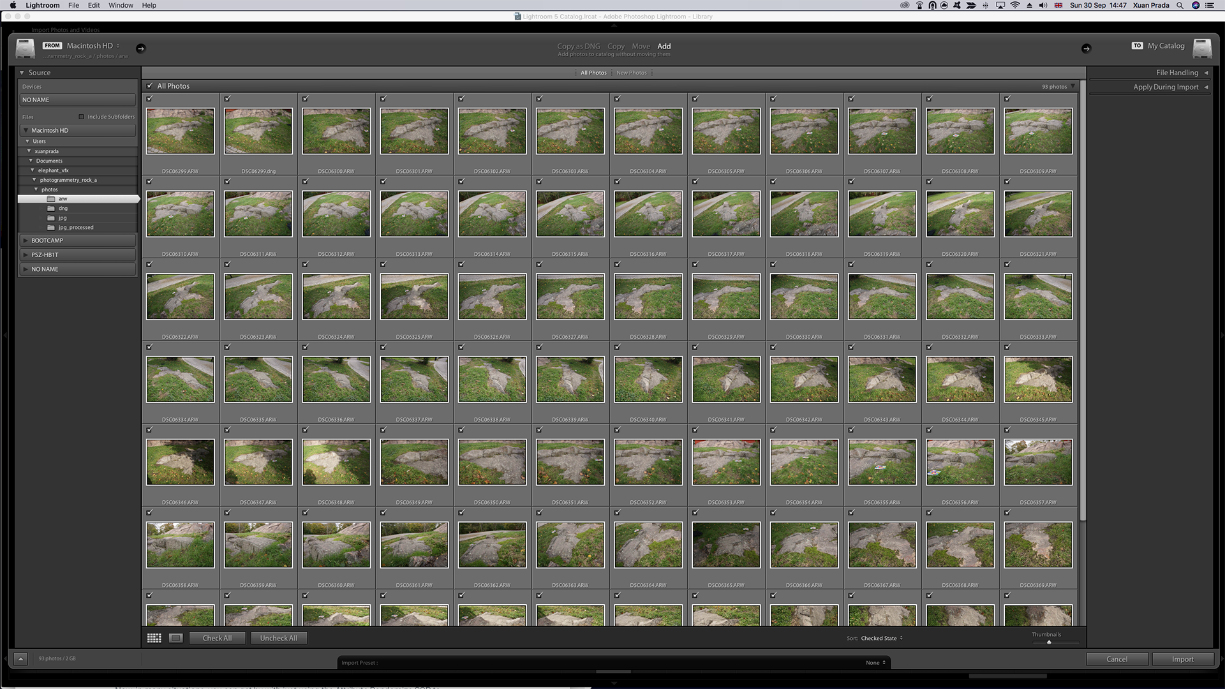This screenshot has width=1225, height=689.
Task: Switch to All Photos tab
Action: point(593,73)
